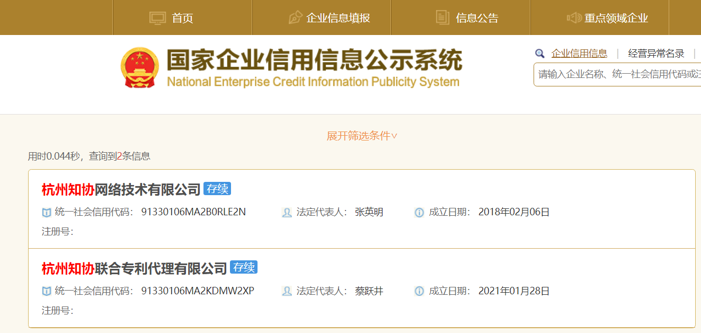Click the date info icon beside 2021年01月28日

coord(419,291)
